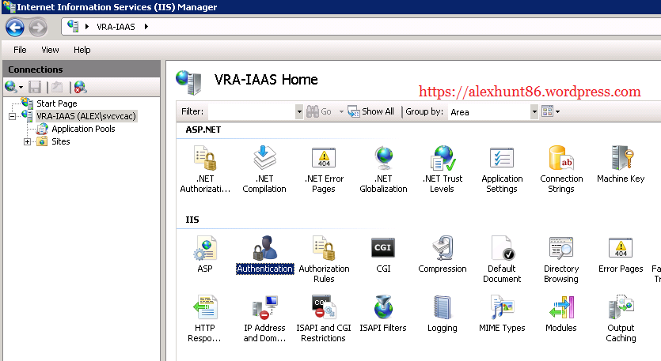Select Application Pools tree node
This screenshot has height=361, width=661.
click(x=83, y=129)
